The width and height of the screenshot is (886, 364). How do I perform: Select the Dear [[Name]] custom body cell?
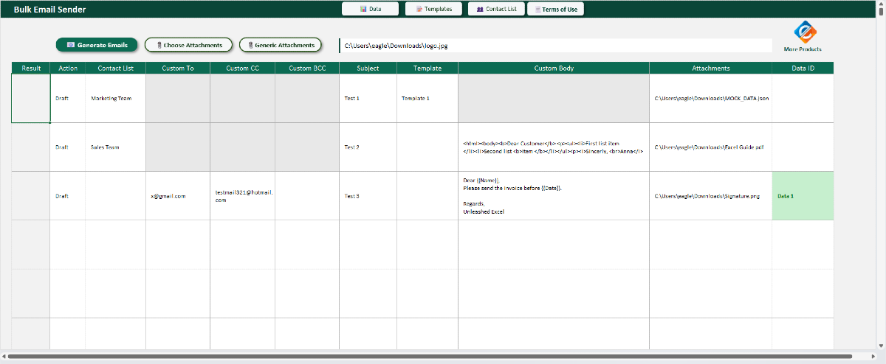pyautogui.click(x=554, y=196)
